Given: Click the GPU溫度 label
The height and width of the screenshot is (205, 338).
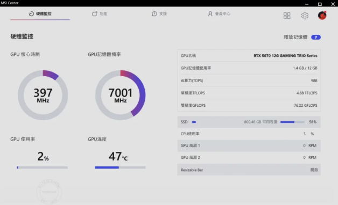Looking at the screenshot, I should pyautogui.click(x=97, y=139).
